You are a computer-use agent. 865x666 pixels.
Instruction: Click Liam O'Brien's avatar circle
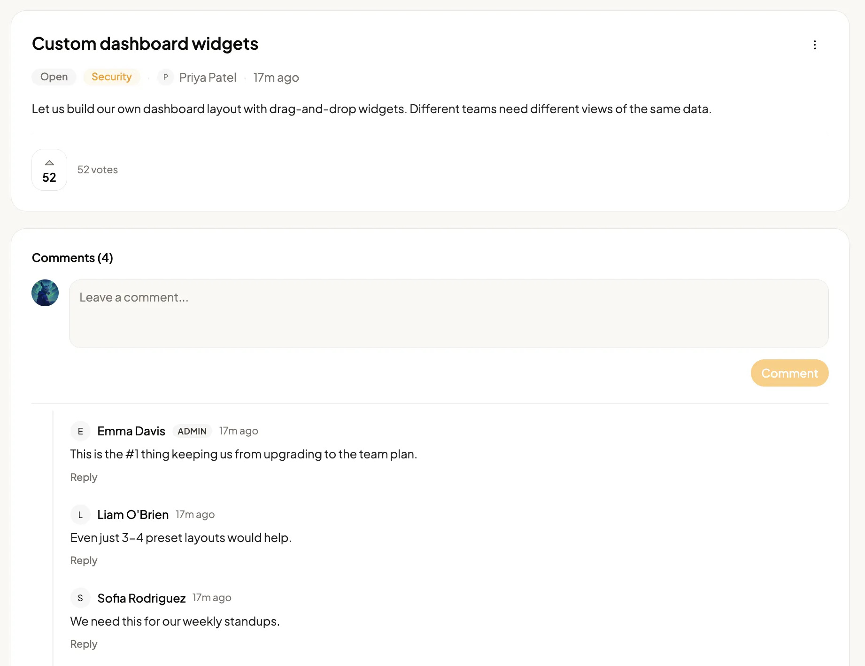(80, 515)
